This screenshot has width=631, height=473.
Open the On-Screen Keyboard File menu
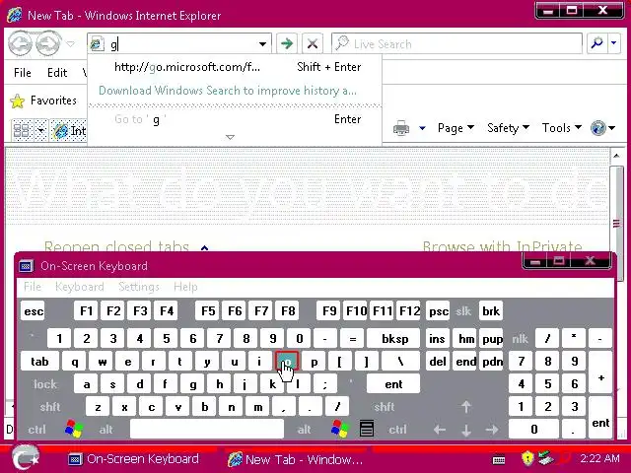[33, 287]
